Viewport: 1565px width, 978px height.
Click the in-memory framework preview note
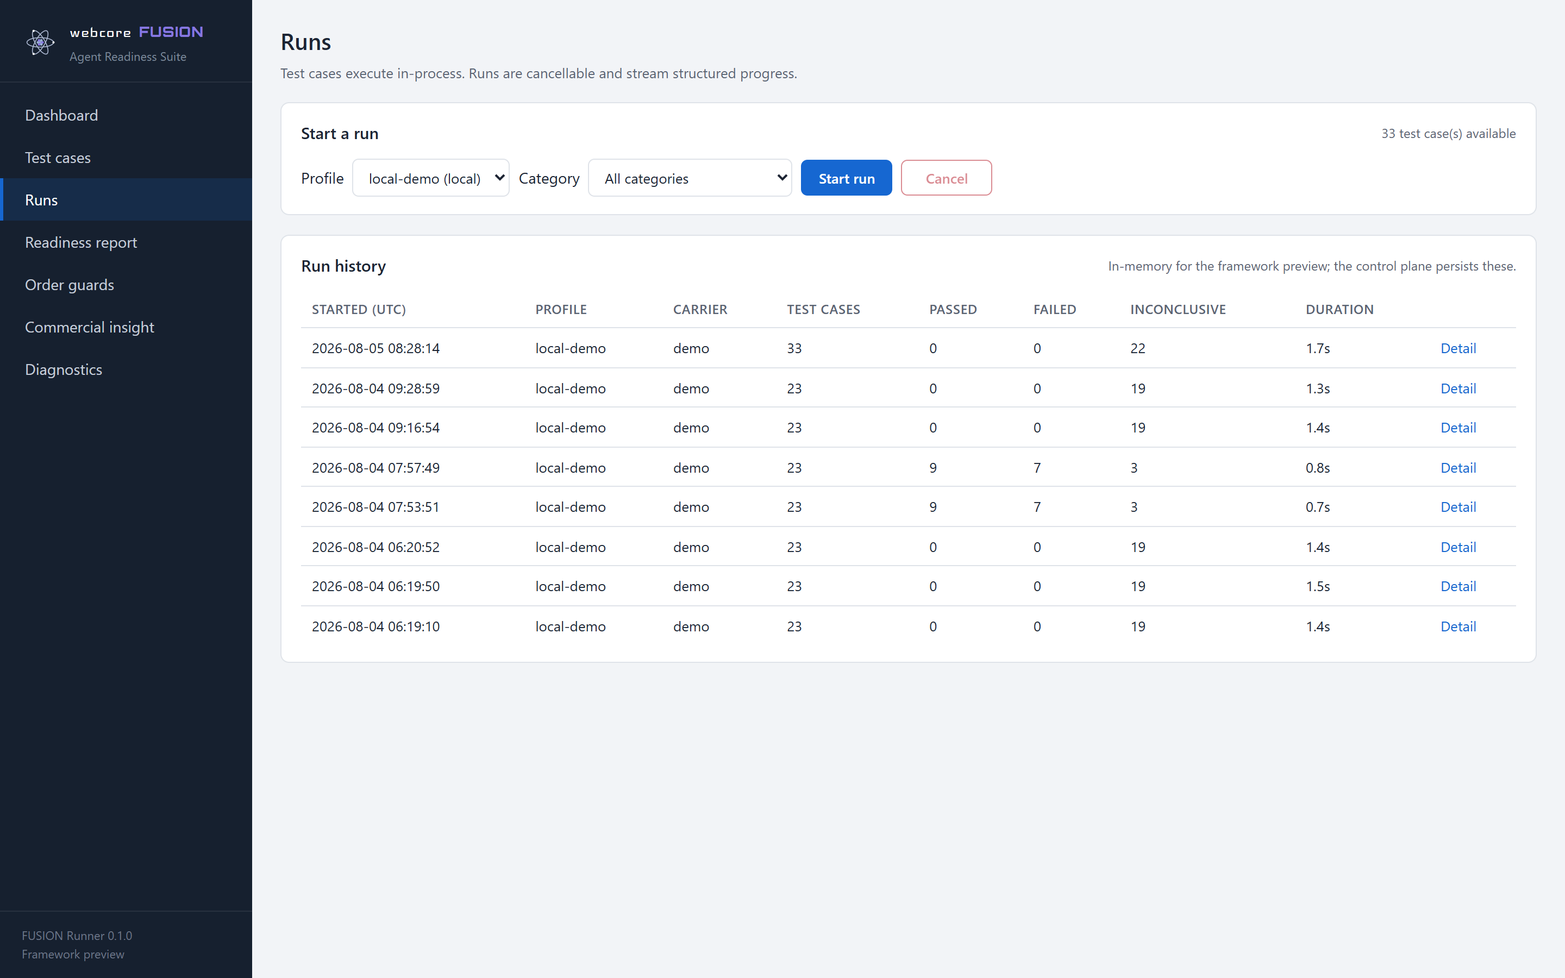1311,266
